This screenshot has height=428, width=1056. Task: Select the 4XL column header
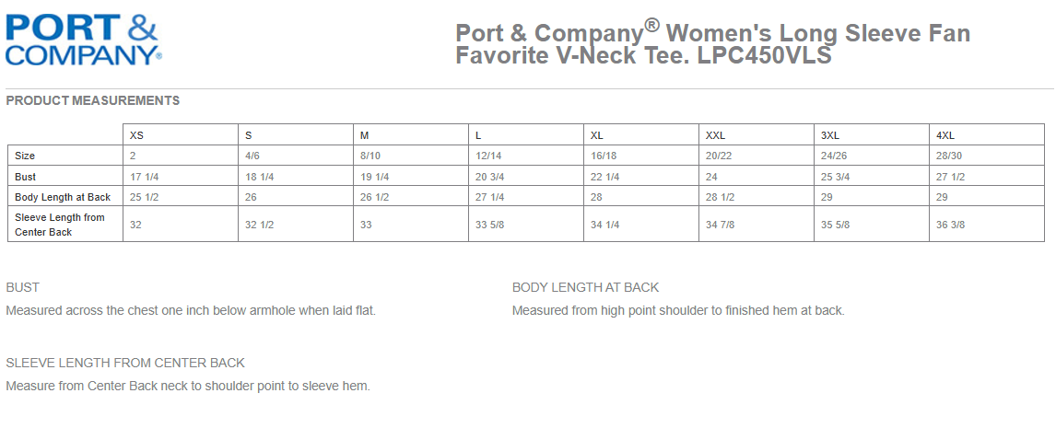pos(945,135)
